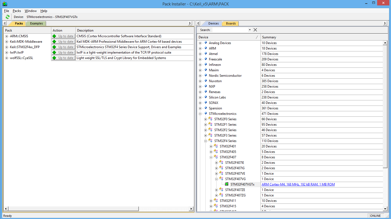Image resolution: width=391 pixels, height=219 pixels.
Task: Click Up to date button for Keil::STM32F4xx_DFP
Action: click(x=63, y=47)
